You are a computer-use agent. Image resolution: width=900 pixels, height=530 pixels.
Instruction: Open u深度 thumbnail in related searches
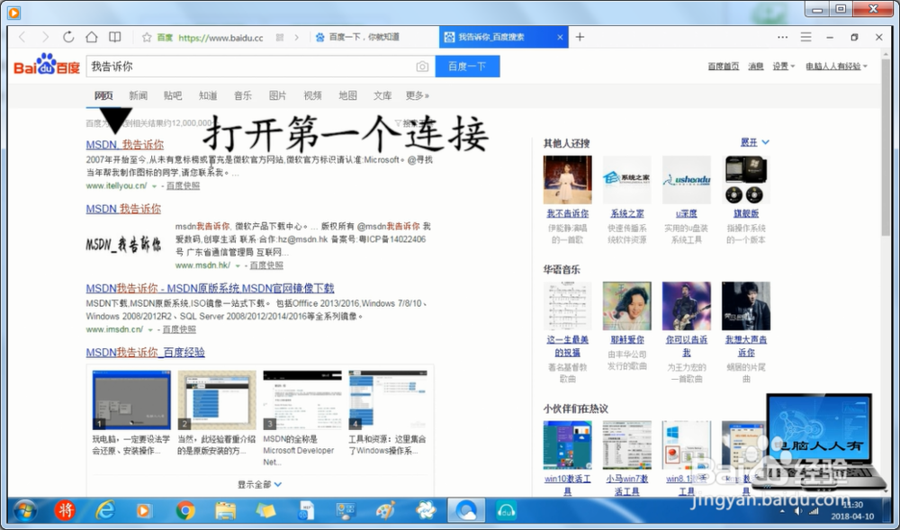click(687, 180)
